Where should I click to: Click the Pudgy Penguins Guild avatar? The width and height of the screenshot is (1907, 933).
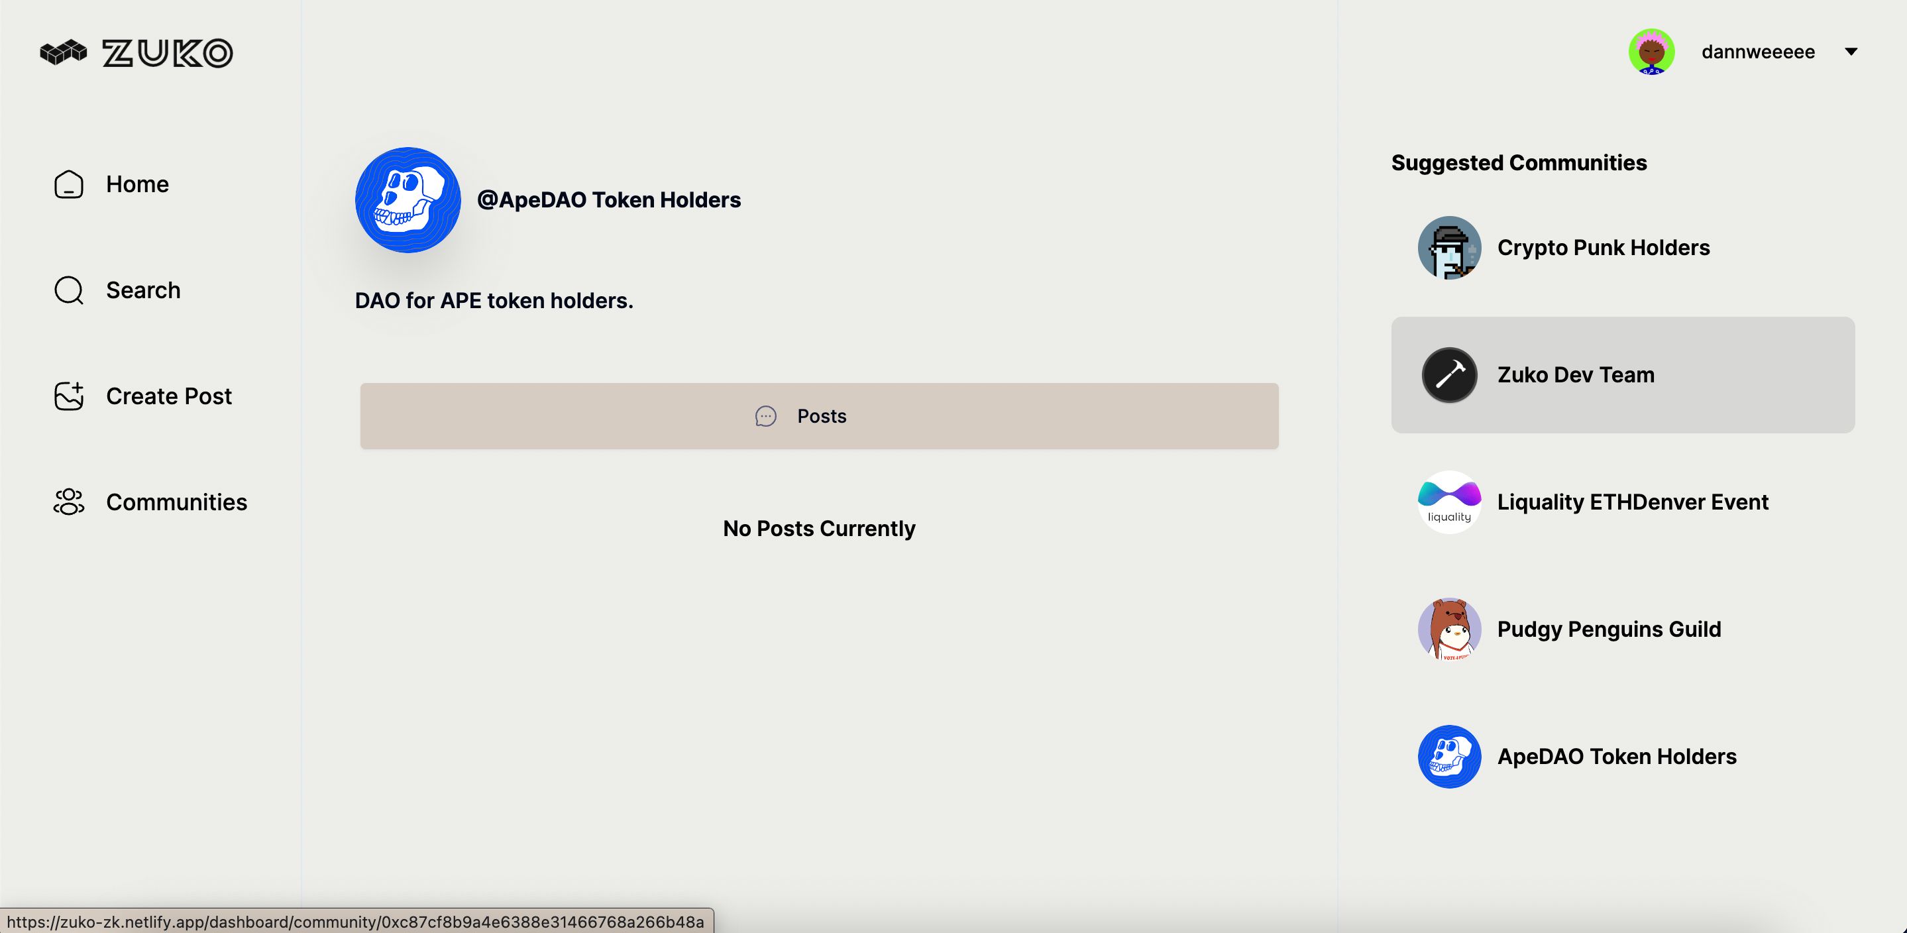point(1450,630)
